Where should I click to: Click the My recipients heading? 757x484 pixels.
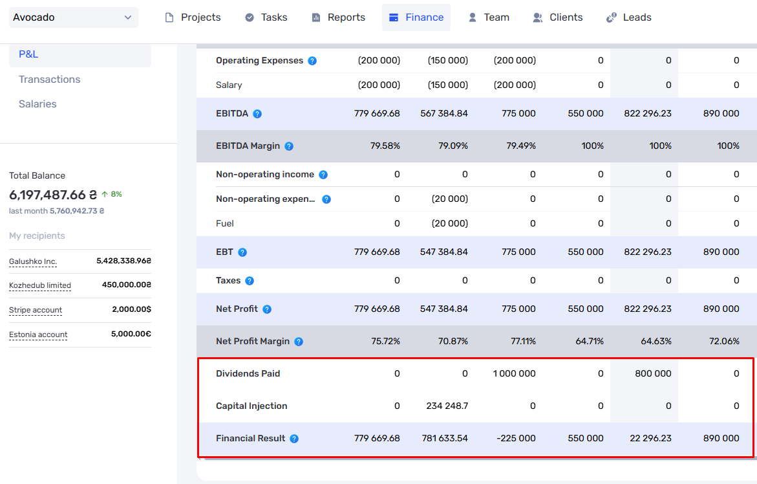coord(37,236)
